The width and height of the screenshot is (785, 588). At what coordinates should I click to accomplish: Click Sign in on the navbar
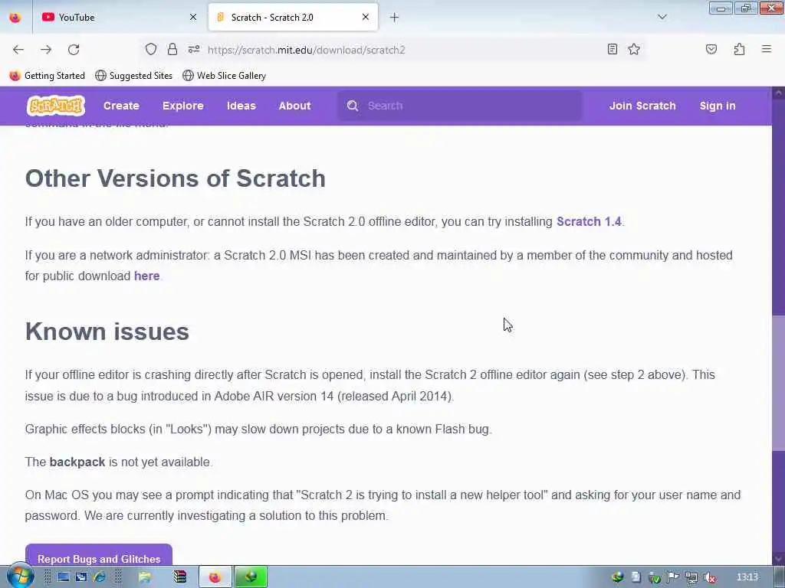click(x=718, y=106)
